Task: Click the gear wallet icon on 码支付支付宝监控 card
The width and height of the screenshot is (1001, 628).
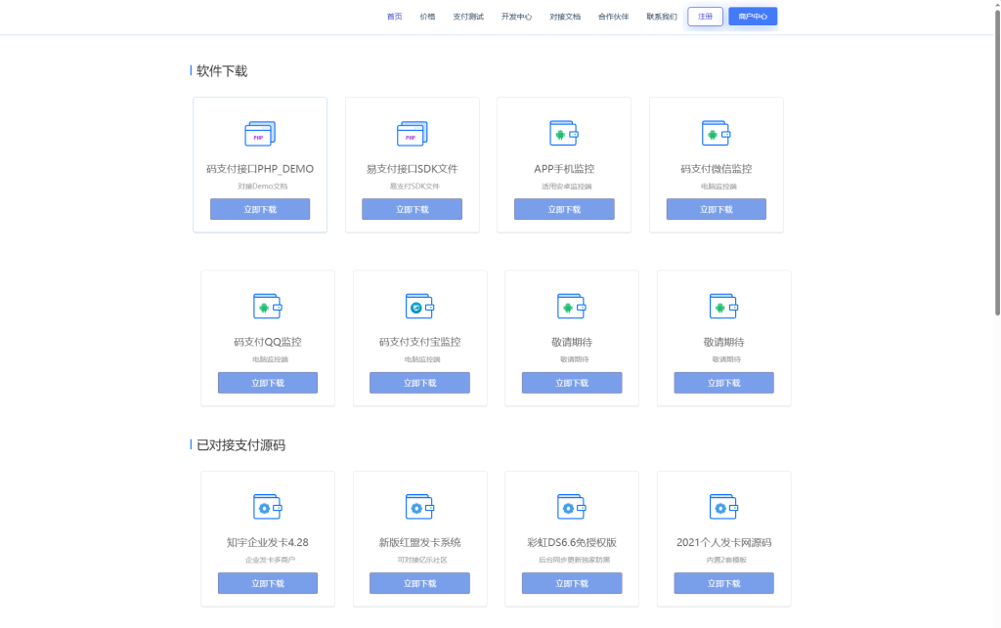Action: 419,306
